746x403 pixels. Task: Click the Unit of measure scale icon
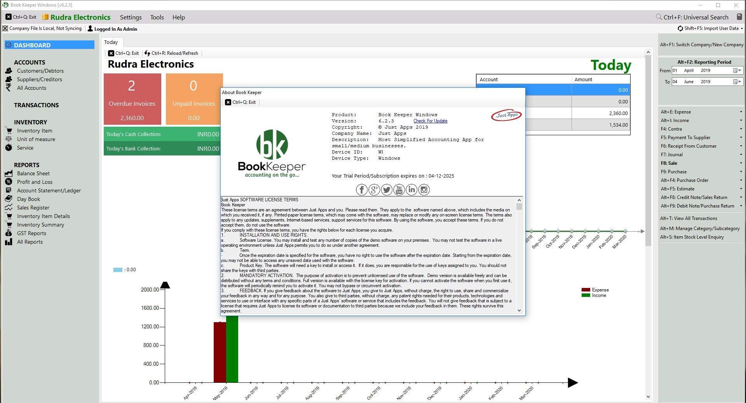pyautogui.click(x=9, y=139)
